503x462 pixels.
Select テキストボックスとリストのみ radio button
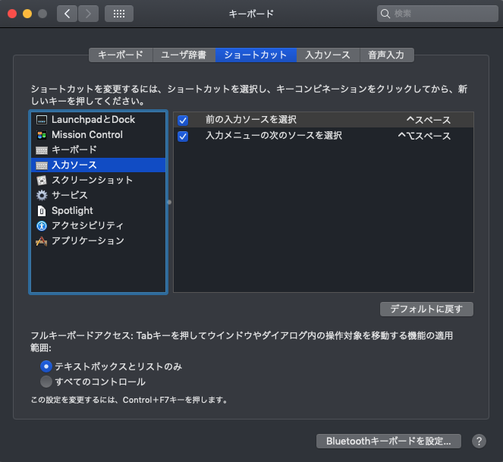pos(46,366)
